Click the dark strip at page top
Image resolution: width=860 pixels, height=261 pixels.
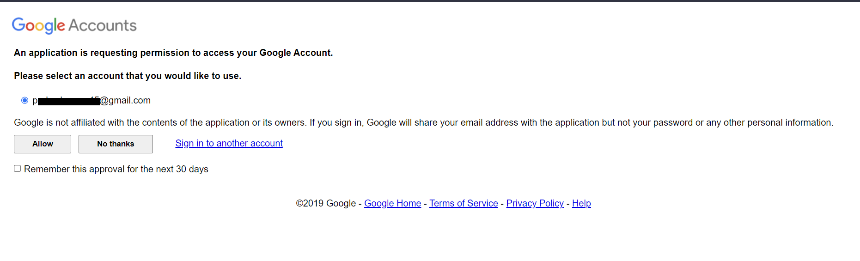coord(430,1)
